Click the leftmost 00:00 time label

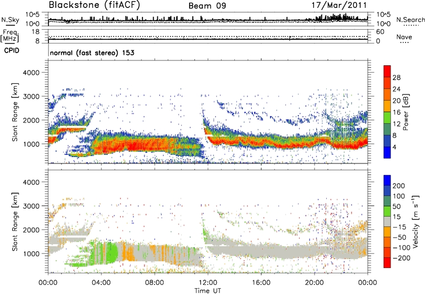[48, 283]
